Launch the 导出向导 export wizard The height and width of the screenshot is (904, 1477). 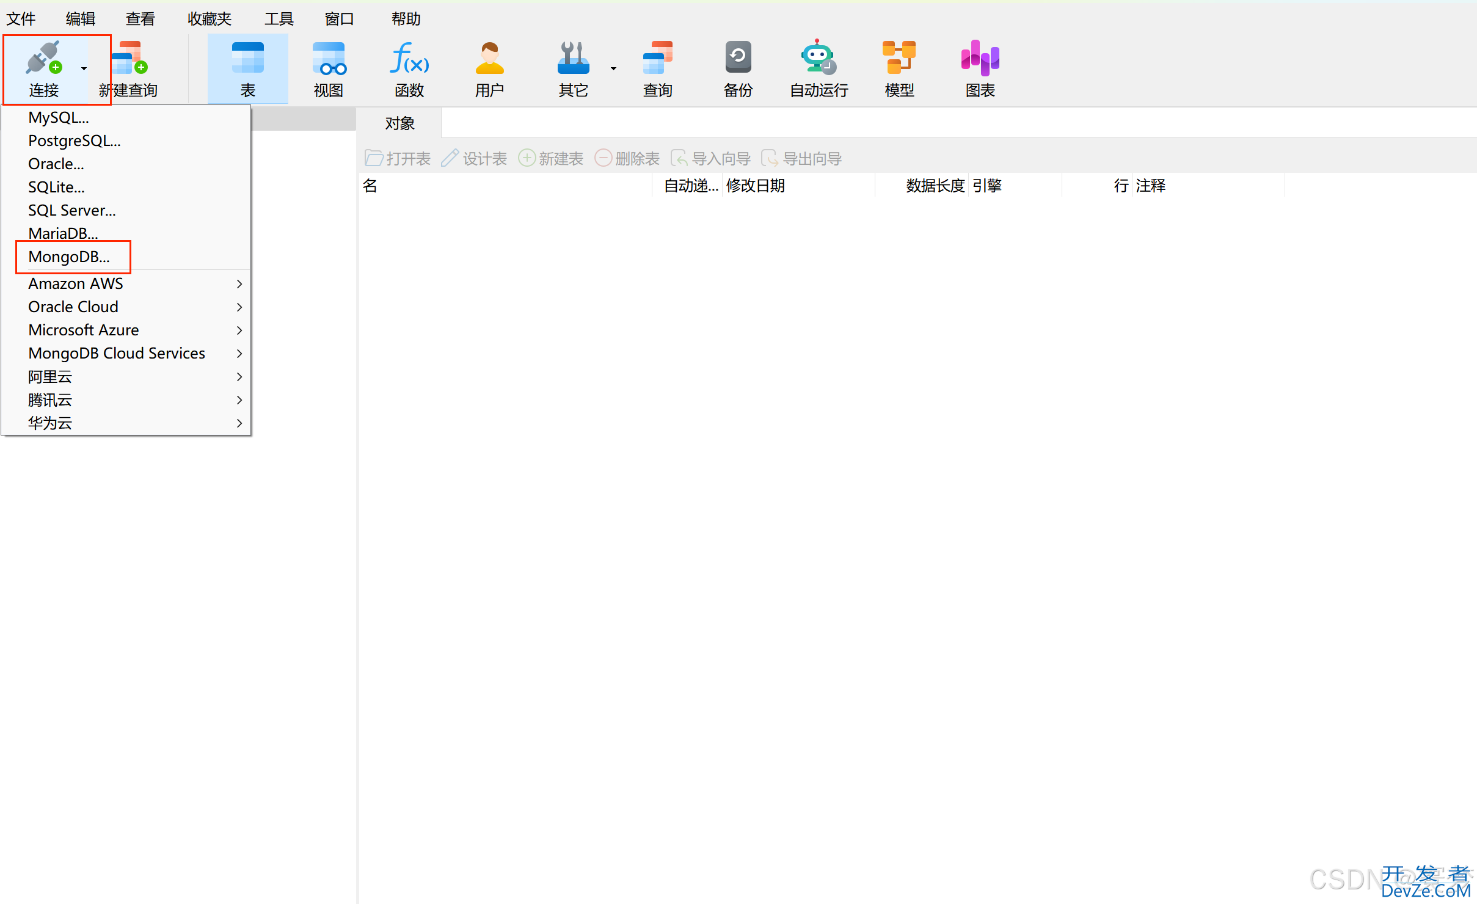[x=801, y=159]
